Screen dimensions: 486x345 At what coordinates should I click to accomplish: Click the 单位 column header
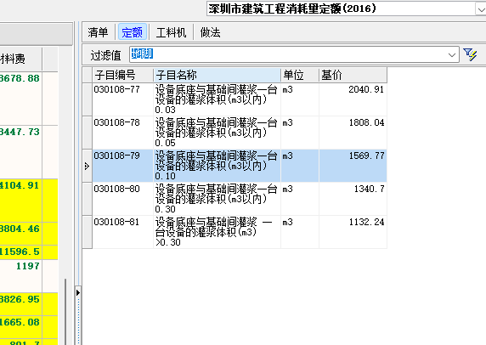tap(300, 76)
